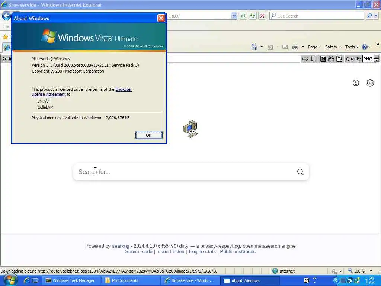Open the Issue tracker link

coord(170,251)
